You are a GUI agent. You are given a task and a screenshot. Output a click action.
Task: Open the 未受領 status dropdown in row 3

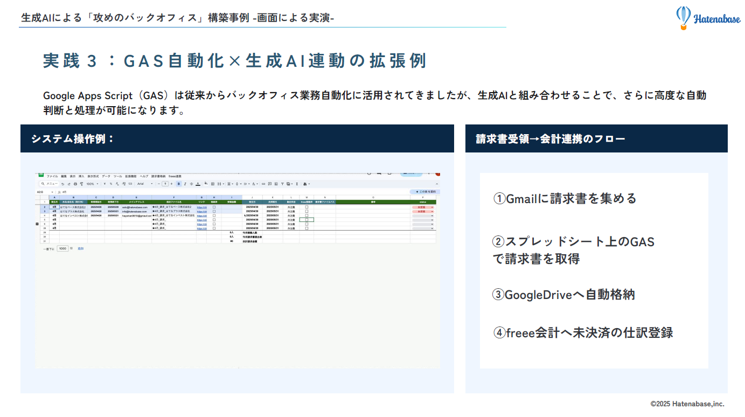point(423,211)
